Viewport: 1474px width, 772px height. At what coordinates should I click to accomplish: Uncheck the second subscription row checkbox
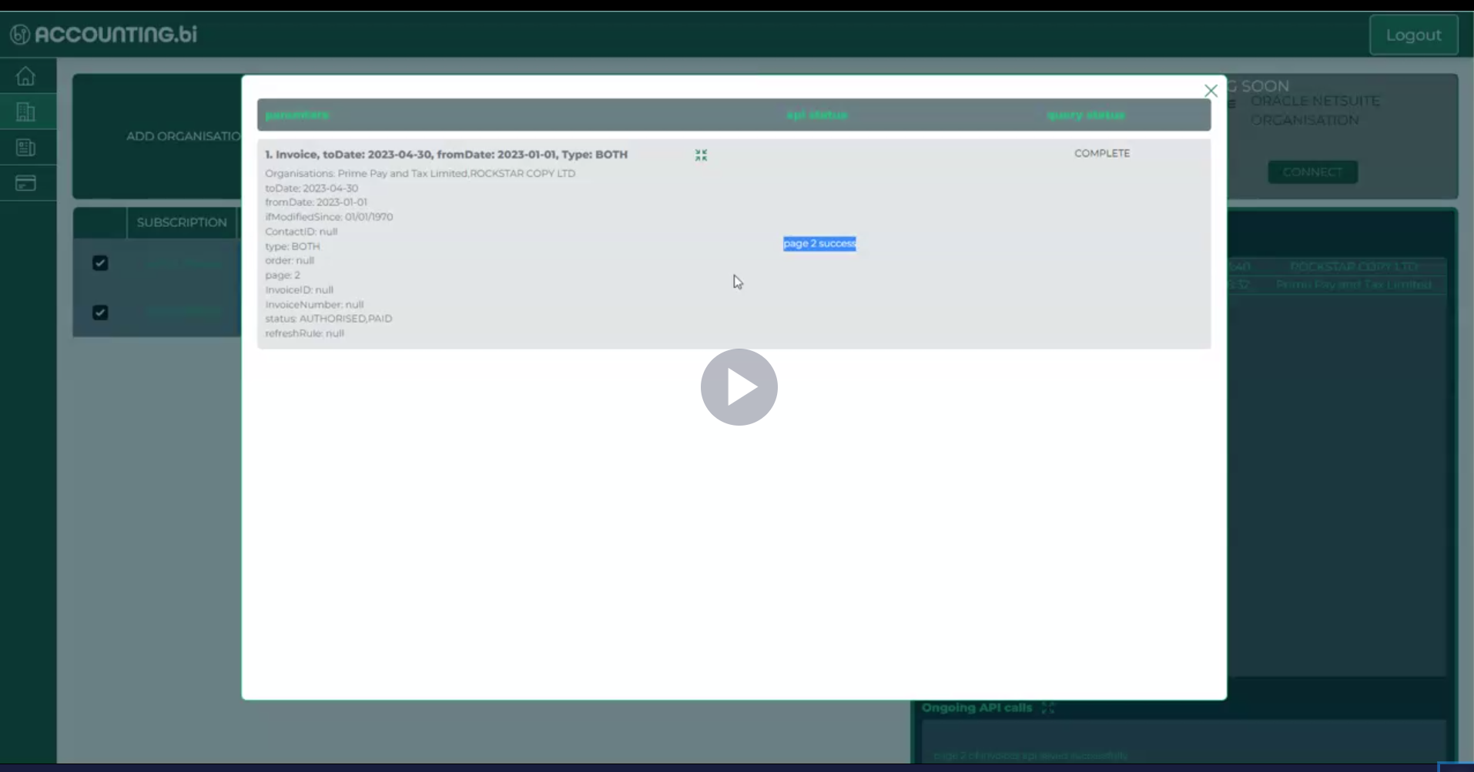pyautogui.click(x=99, y=312)
